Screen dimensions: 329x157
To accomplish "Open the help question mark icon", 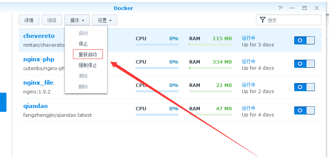I will tap(280, 8).
